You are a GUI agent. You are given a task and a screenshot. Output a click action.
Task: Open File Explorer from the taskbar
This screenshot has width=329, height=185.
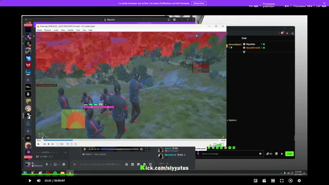62,173
